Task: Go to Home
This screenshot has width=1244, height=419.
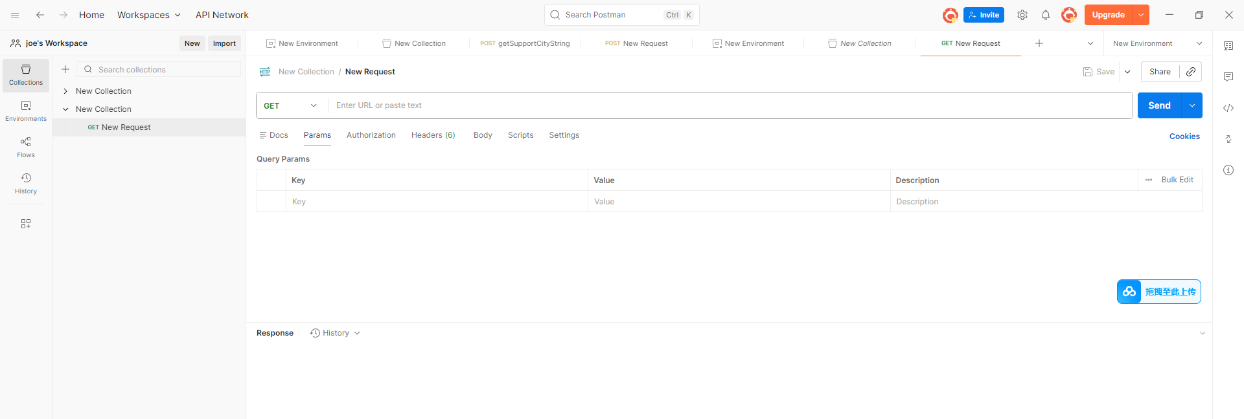Action: (91, 15)
